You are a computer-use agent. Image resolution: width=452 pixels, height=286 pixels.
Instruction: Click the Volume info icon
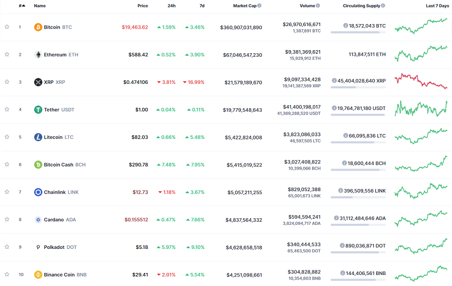point(318,6)
